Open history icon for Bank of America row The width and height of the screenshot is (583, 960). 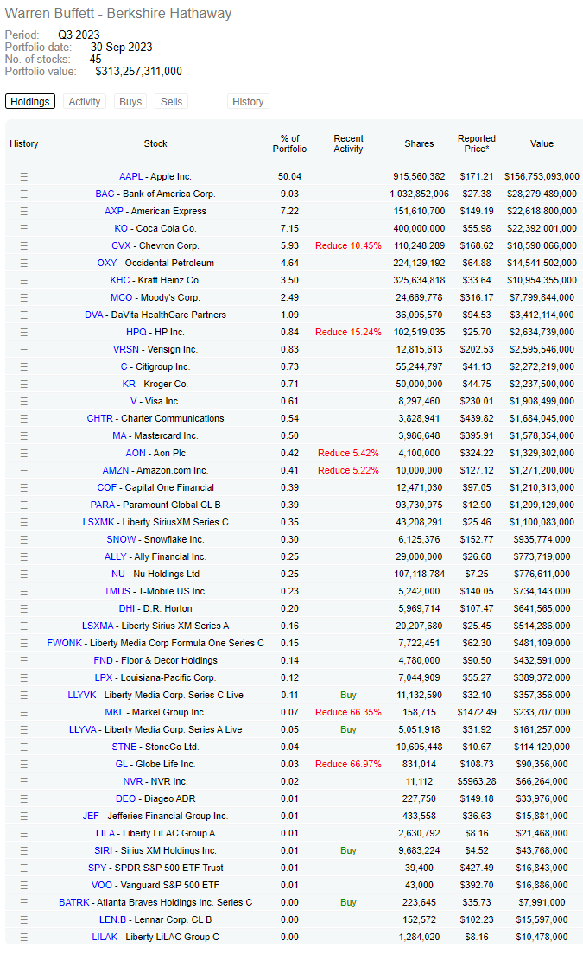tap(24, 194)
